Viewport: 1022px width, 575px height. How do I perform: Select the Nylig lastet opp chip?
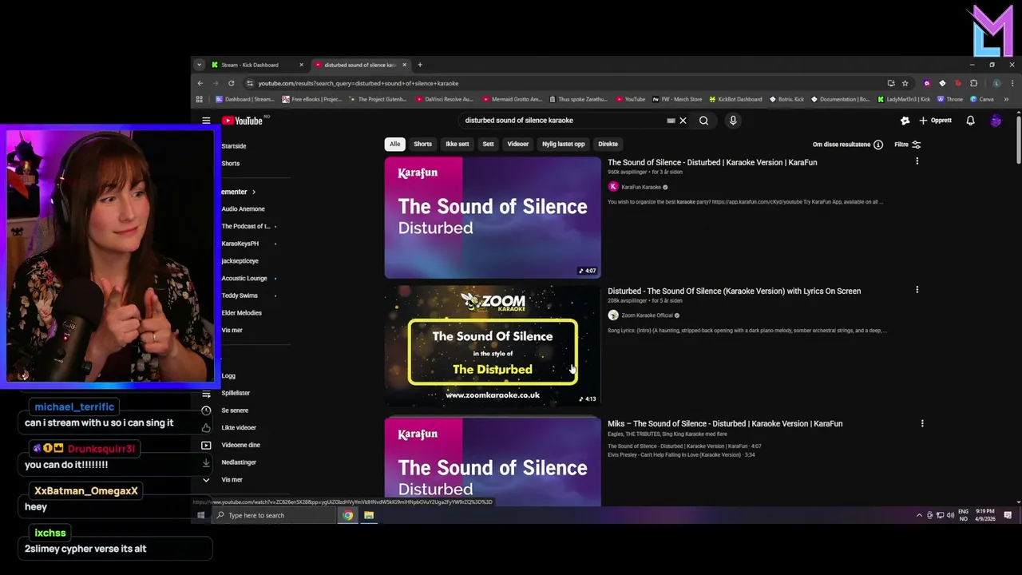click(x=563, y=144)
